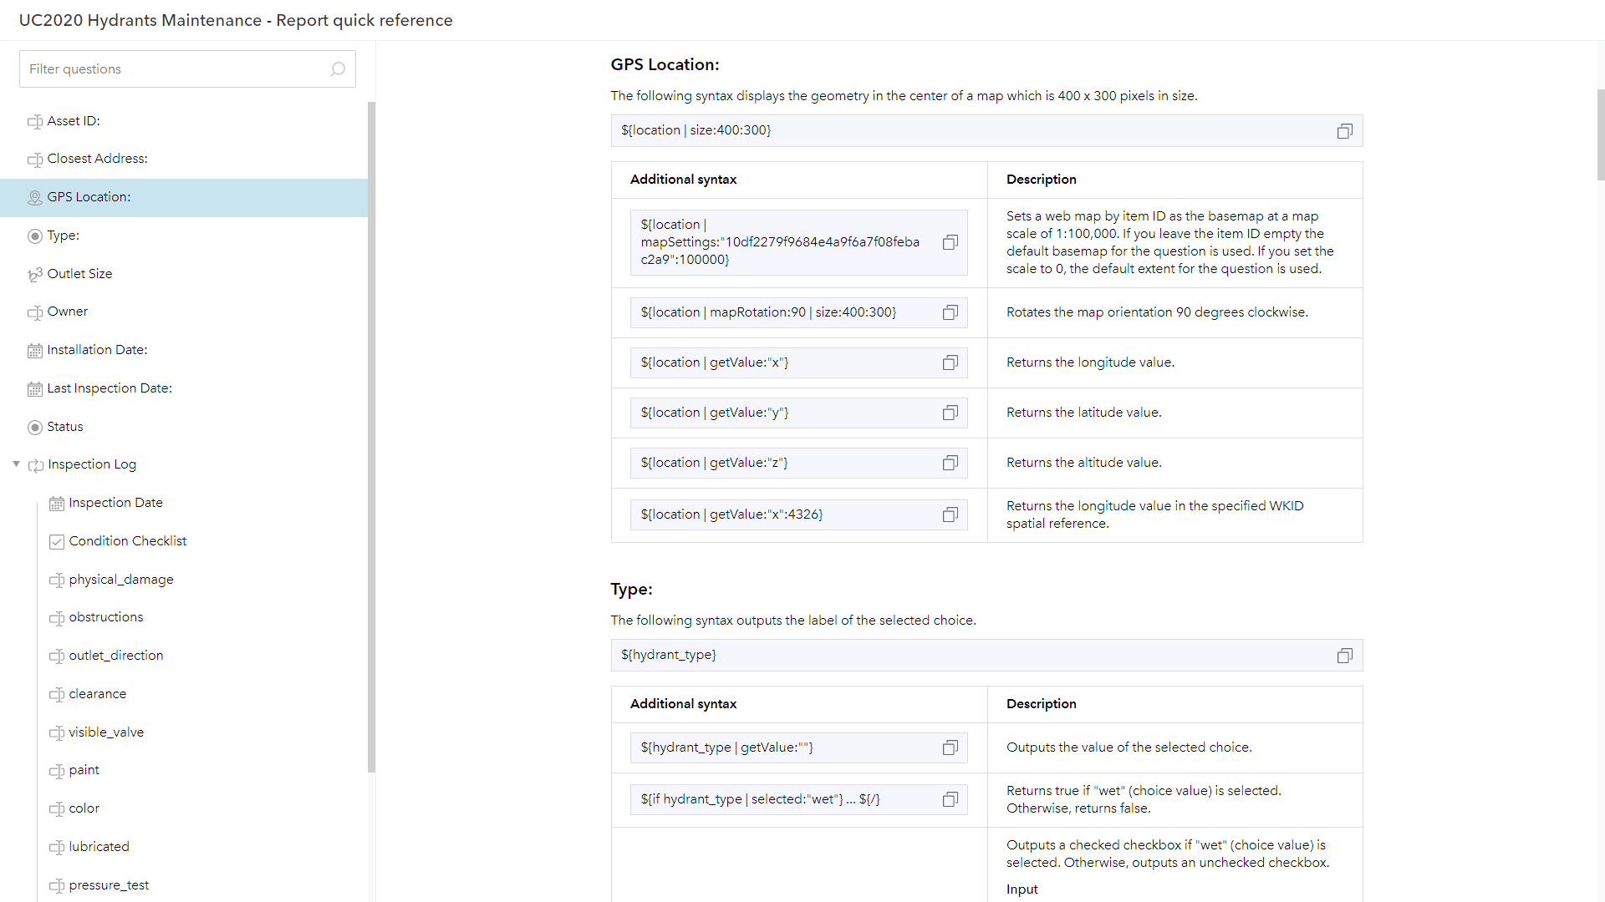Collapse the Inspection Log group
The width and height of the screenshot is (1605, 902).
pos(16,464)
